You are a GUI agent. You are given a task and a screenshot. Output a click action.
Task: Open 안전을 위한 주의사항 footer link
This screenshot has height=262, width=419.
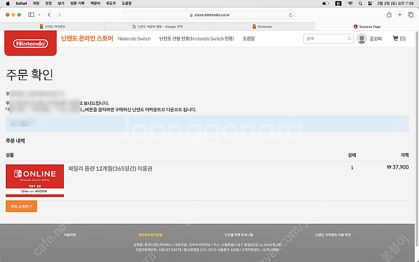[239, 235]
